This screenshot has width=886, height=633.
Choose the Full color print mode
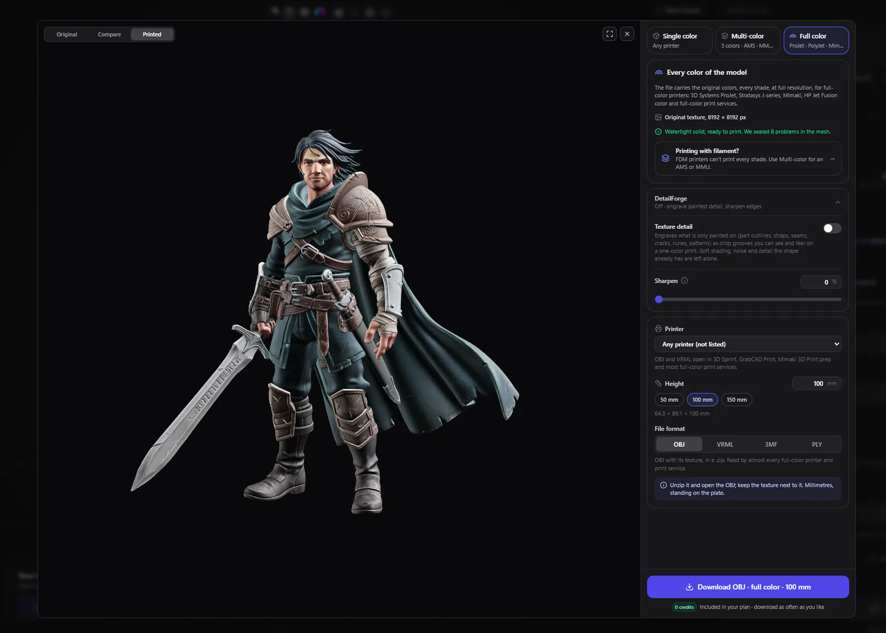coord(816,40)
